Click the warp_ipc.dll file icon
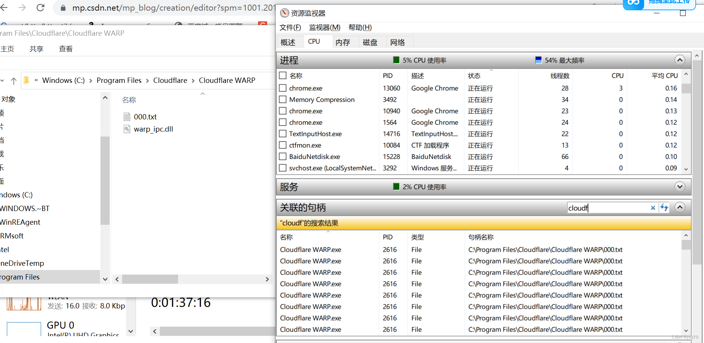 tap(127, 129)
